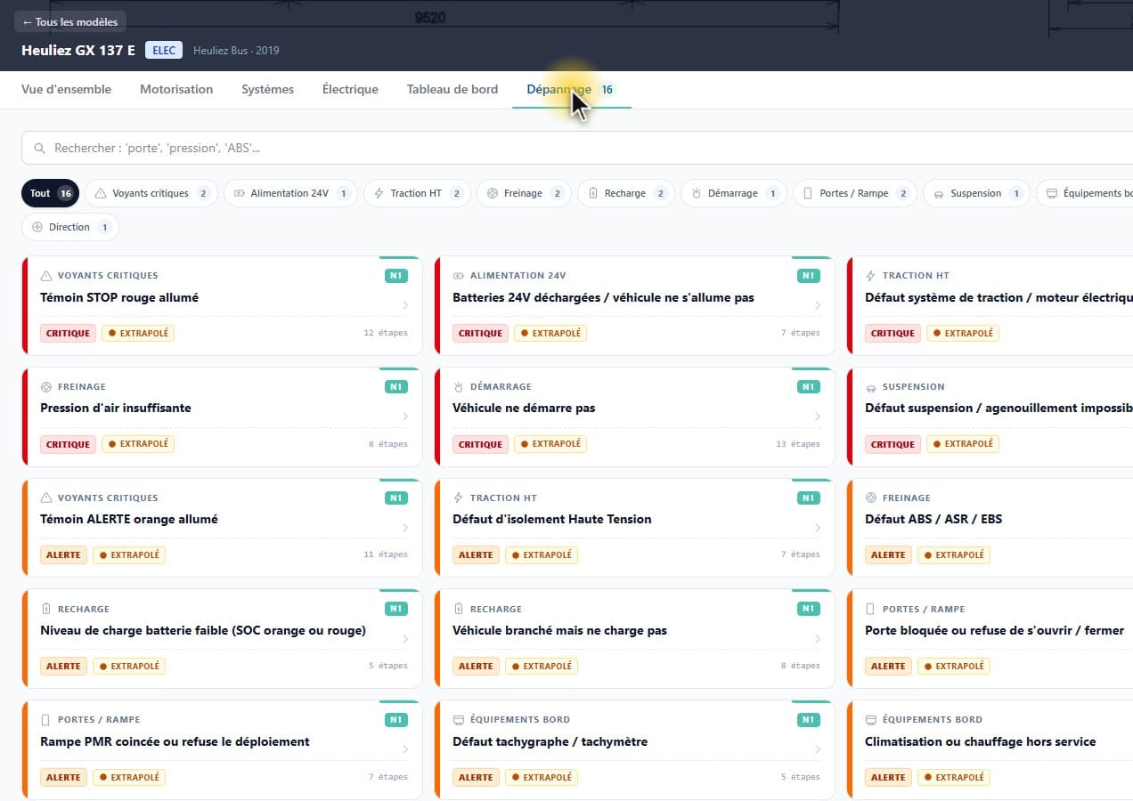This screenshot has height=801, width=1133.
Task: Focus the Rechercher search field
Action: click(577, 149)
